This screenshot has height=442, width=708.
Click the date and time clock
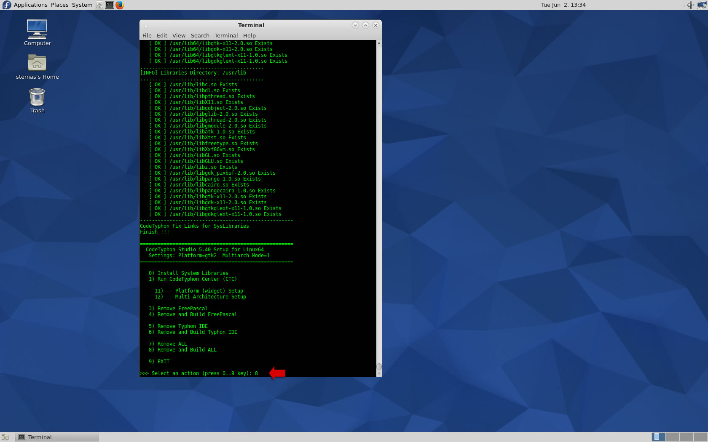[563, 5]
